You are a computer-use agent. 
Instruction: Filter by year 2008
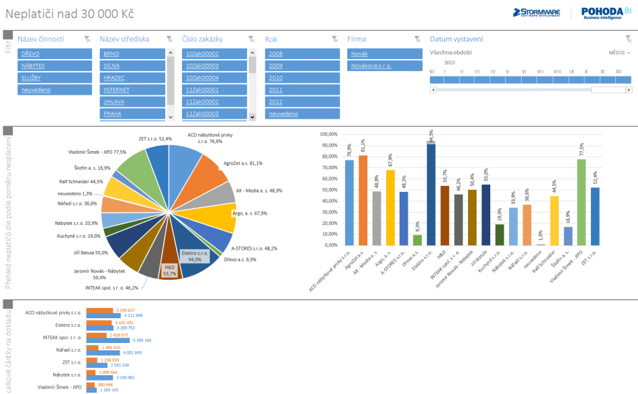302,54
